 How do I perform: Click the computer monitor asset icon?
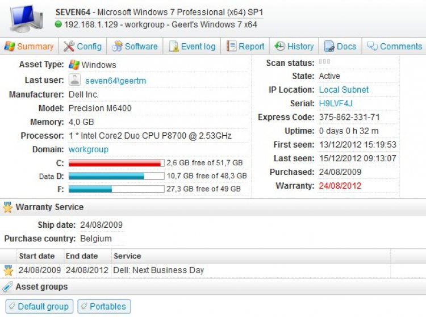point(26,19)
